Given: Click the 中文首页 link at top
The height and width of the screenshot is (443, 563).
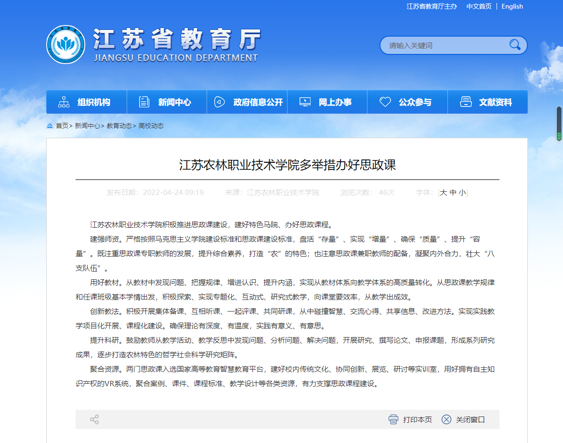Looking at the screenshot, I should click(479, 6).
